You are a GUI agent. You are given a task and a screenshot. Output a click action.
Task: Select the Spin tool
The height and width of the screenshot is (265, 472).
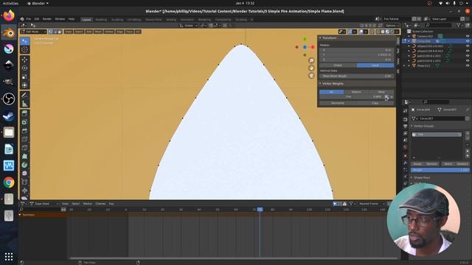pos(24,165)
